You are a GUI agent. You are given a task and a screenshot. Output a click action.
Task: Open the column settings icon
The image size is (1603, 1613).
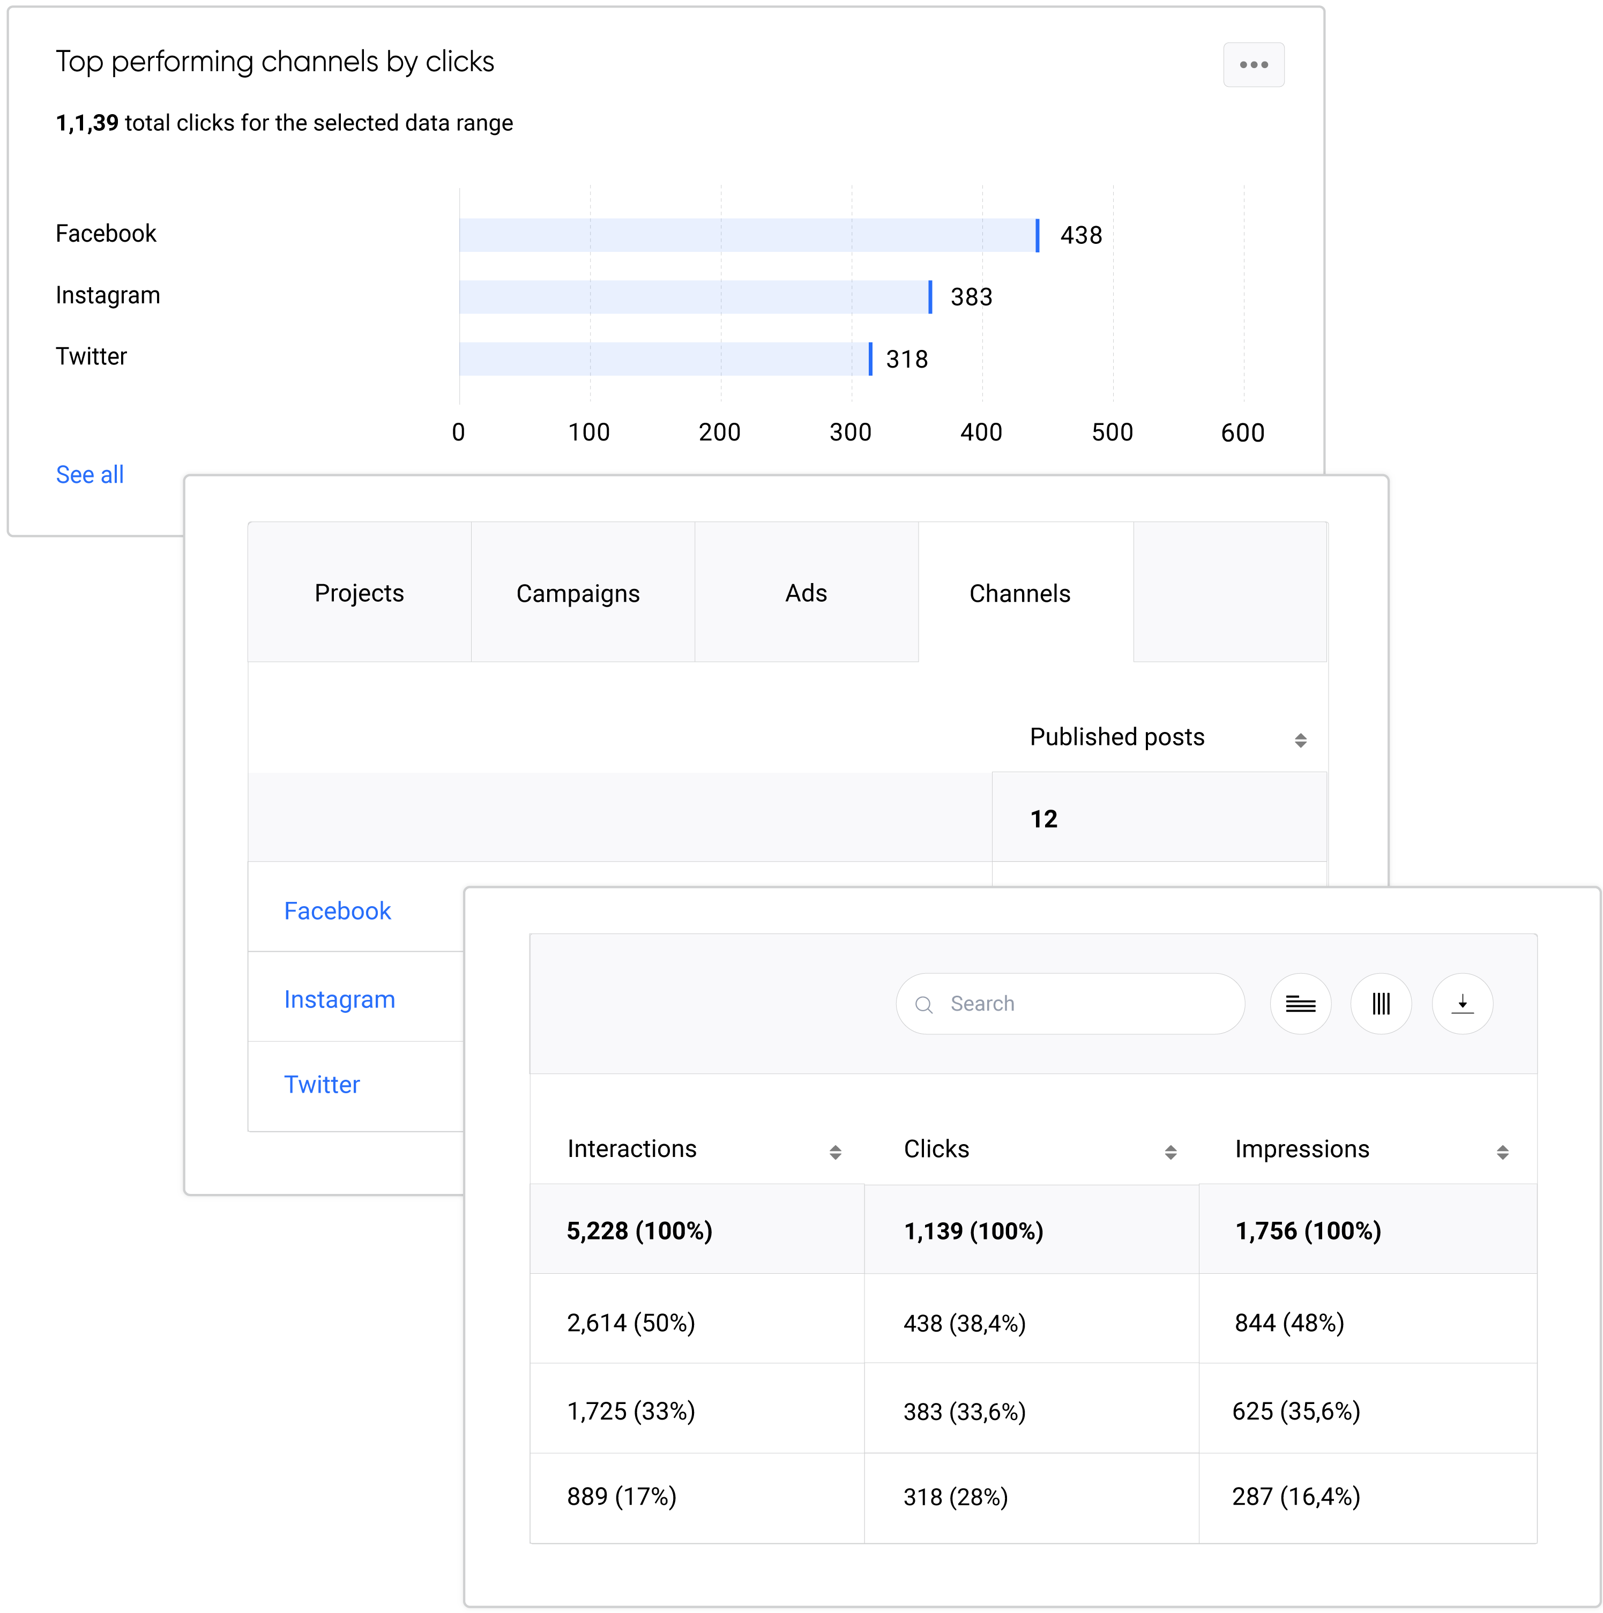click(x=1381, y=1004)
